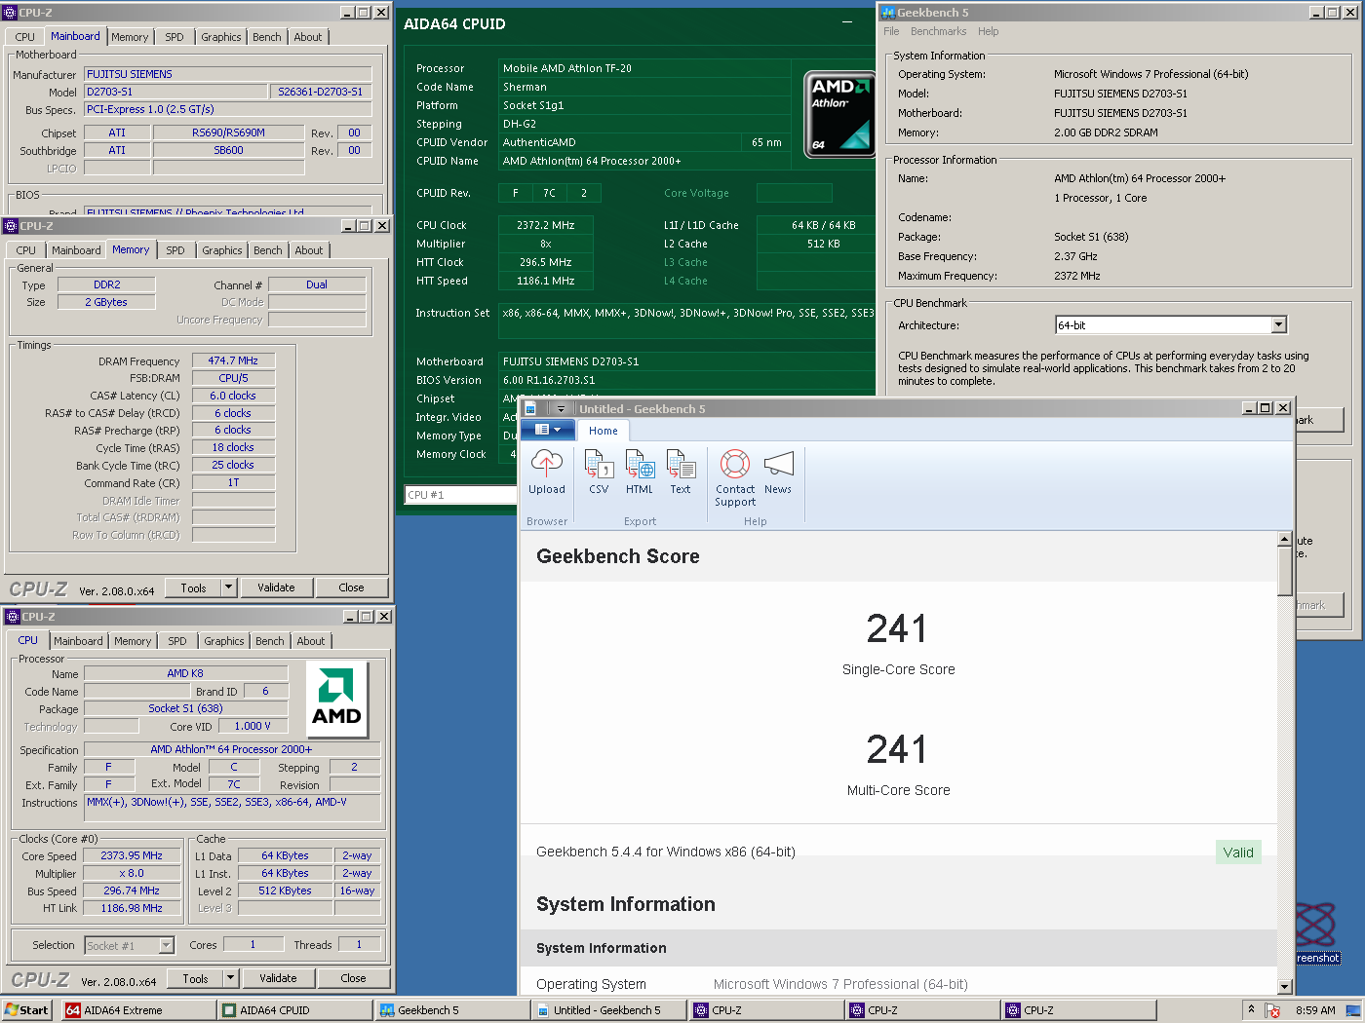The image size is (1365, 1023).
Task: Select the Home ribbon tab in Geekbench results
Action: coord(604,431)
